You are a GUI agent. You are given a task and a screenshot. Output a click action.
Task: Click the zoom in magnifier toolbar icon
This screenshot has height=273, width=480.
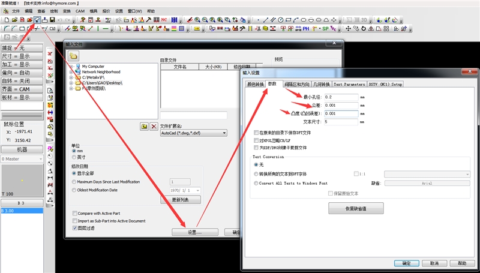(197, 20)
